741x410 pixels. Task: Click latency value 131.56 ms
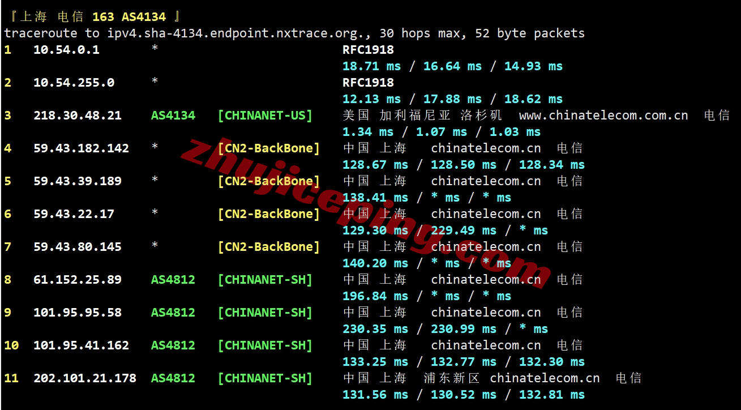pos(375,395)
